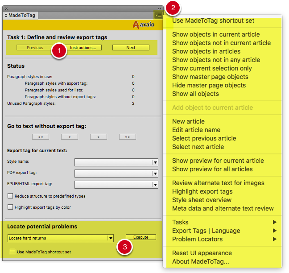Click Paragraph styles without export tags row

click(x=80, y=97)
